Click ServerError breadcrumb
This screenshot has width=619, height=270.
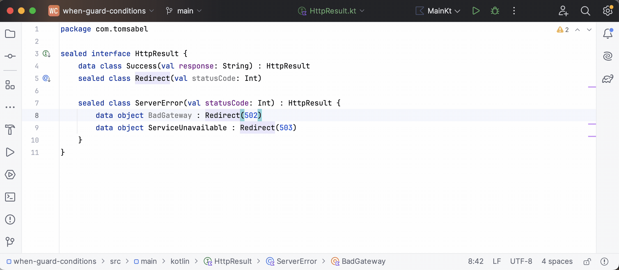pos(292,261)
